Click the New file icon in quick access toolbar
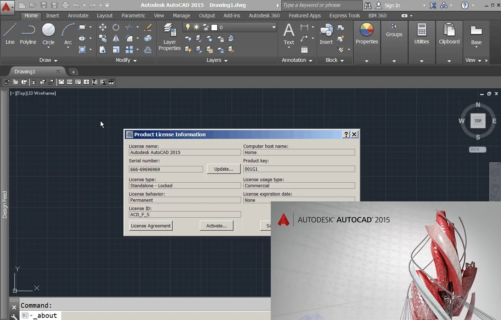The image size is (501, 320). (x=22, y=5)
